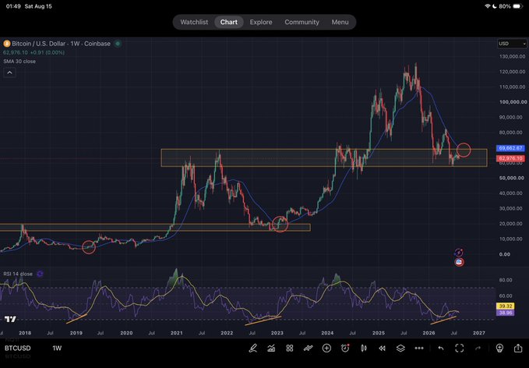The height and width of the screenshot is (368, 529).
Task: Tap the 2026 label on time axis
Action: click(x=428, y=333)
